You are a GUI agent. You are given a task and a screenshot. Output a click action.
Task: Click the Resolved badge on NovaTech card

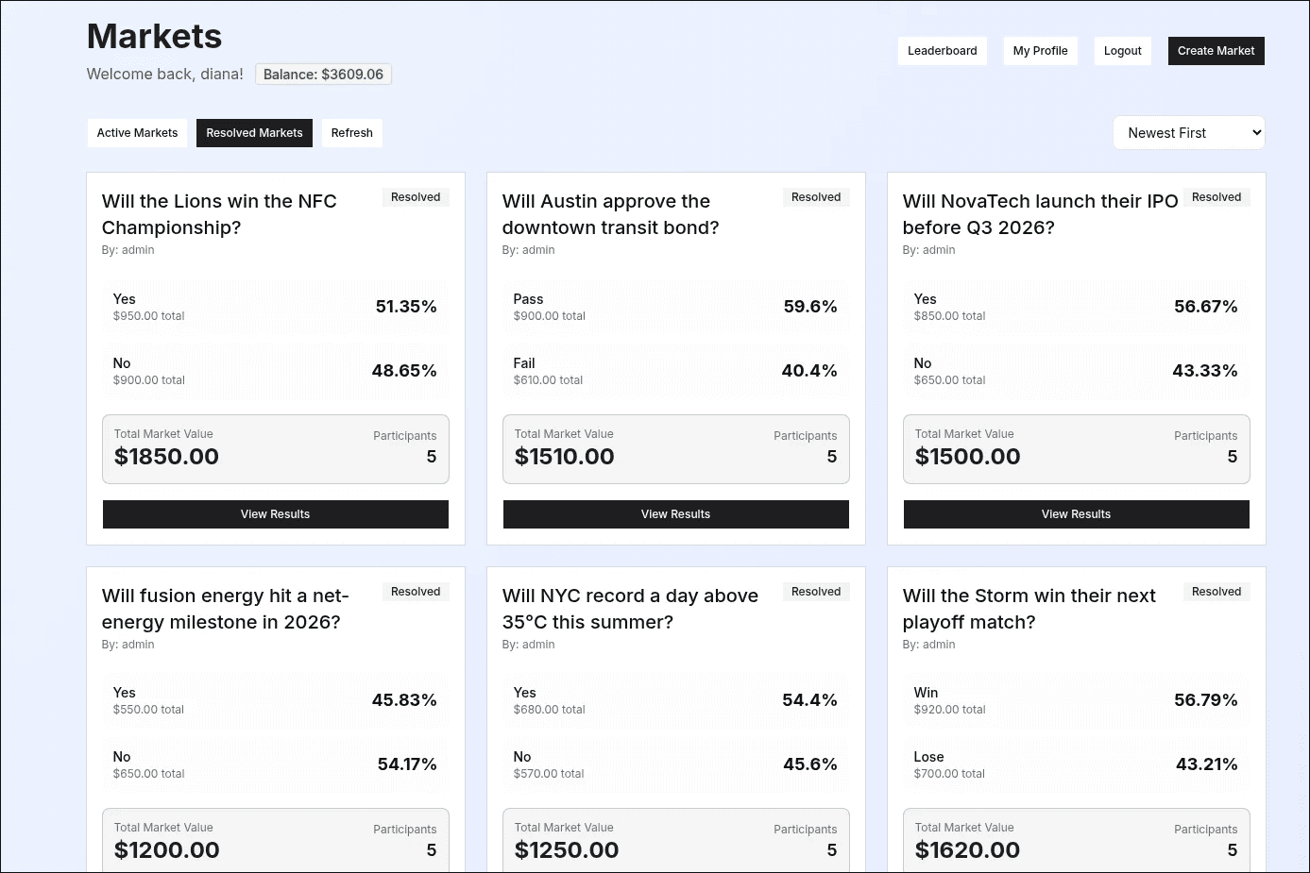click(x=1216, y=197)
